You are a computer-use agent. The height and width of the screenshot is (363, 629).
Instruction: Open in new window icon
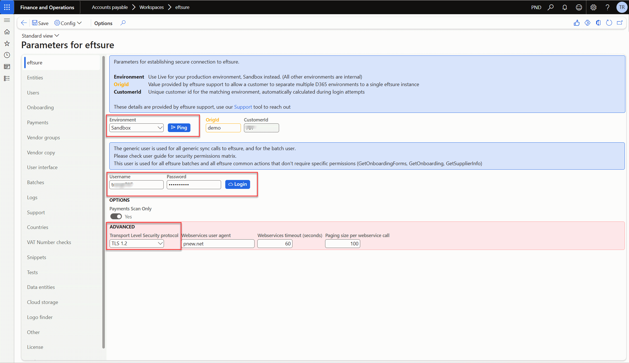coord(620,23)
